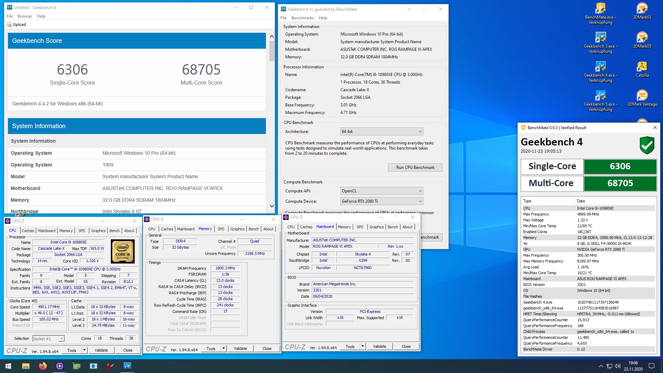Click Upload icon in Geekbench result window
The image size is (663, 373).
point(9,25)
